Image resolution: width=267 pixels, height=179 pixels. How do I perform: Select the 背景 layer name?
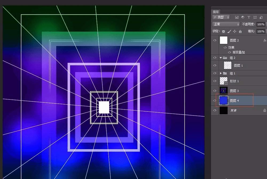pos(233,110)
